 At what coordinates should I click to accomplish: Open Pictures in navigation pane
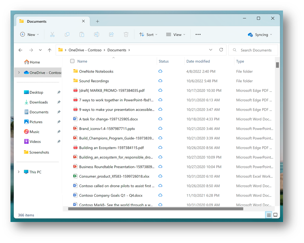(33, 122)
